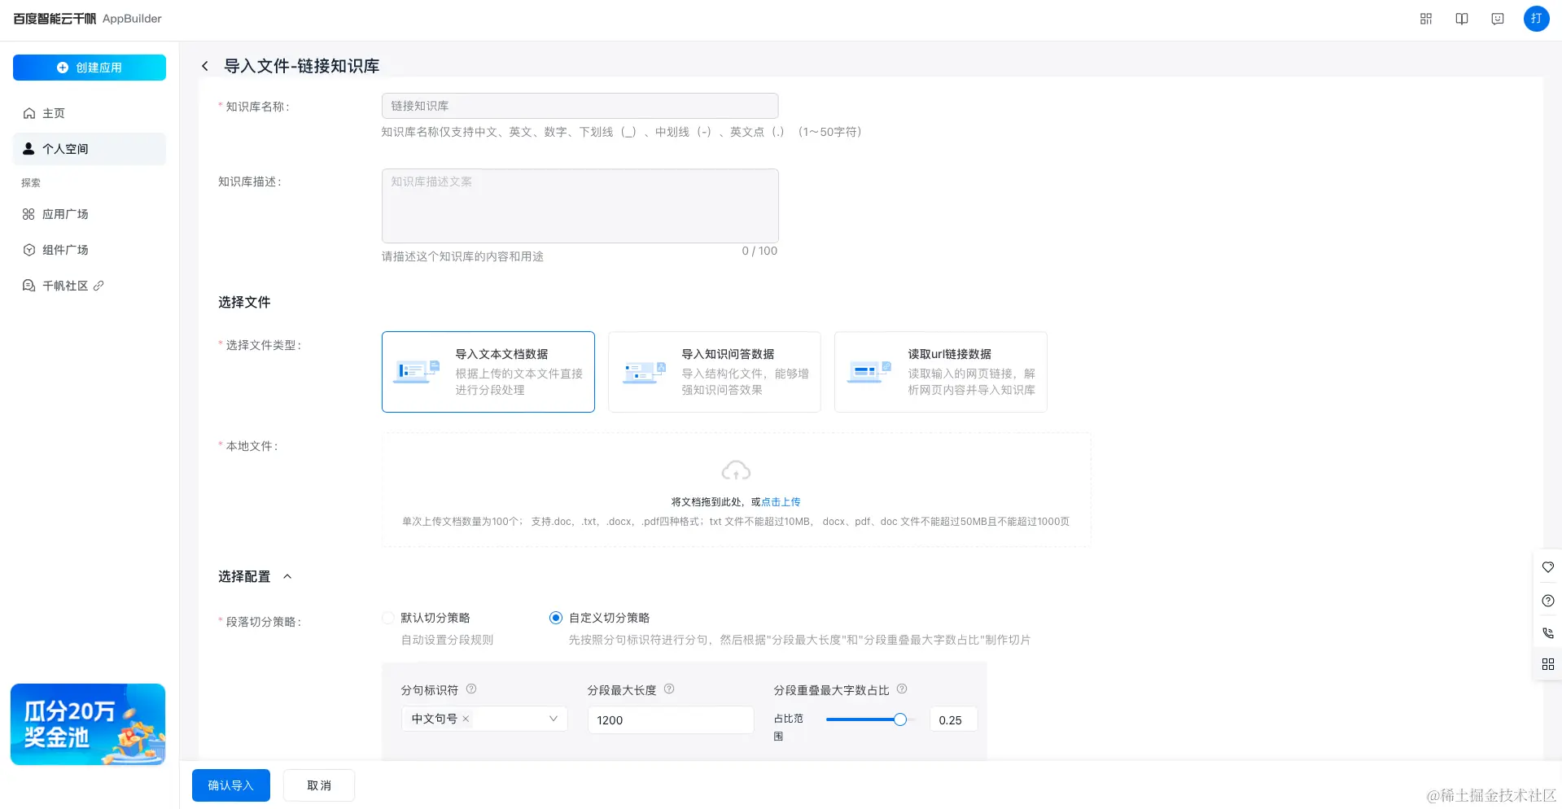Open the documentation book icon in top bar
Screen dimensions: 1562x809
tap(1462, 19)
